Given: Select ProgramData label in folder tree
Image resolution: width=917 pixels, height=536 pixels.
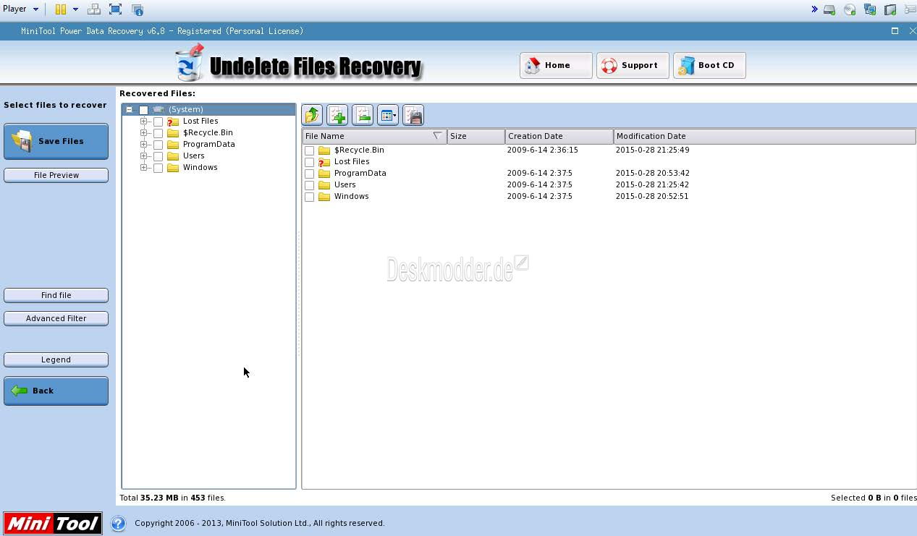Looking at the screenshot, I should coord(208,144).
